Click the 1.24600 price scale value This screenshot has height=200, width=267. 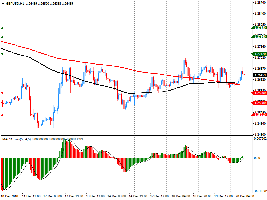point(260,134)
